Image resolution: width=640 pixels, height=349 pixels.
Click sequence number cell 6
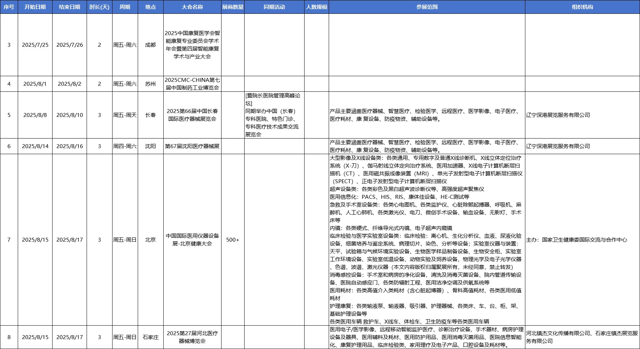[9, 146]
